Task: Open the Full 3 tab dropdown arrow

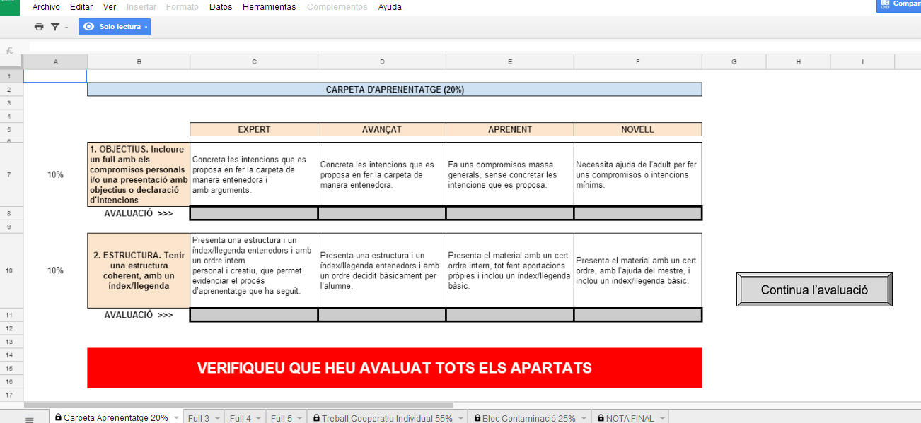Action: pos(216,418)
